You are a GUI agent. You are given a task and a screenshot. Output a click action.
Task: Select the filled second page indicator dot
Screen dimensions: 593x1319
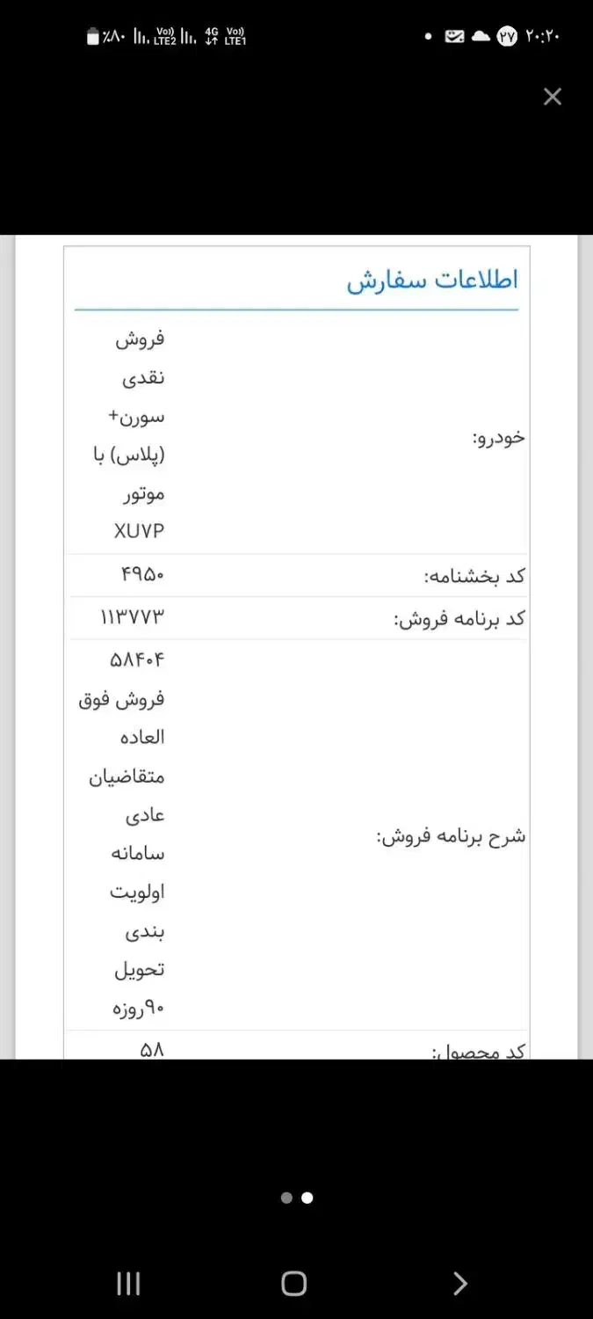click(306, 1198)
